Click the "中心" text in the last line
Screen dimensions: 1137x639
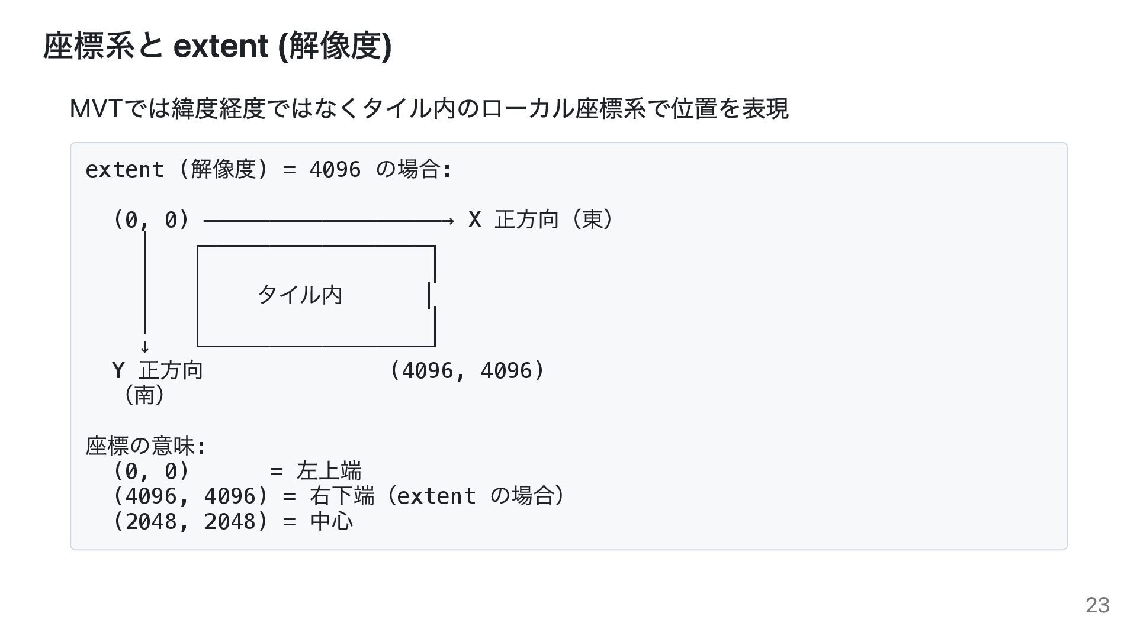(332, 522)
